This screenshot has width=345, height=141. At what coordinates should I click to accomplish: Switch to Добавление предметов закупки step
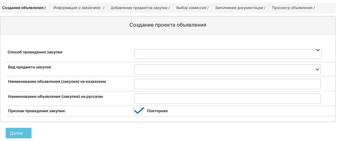(140, 8)
